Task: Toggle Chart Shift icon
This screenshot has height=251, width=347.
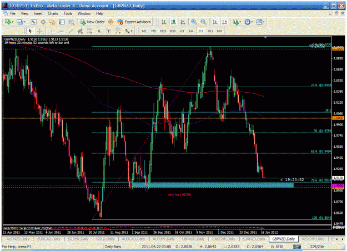Action: [225, 22]
